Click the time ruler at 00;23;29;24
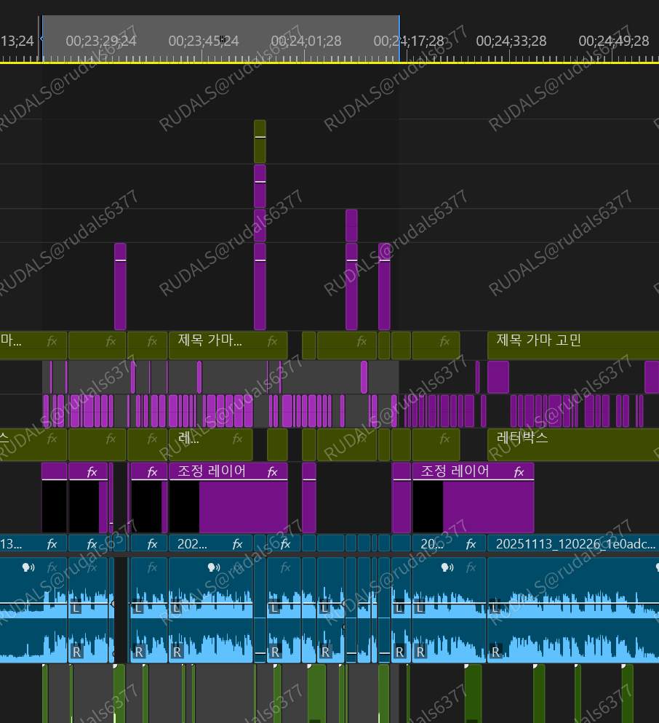This screenshot has height=723, width=659. (101, 41)
